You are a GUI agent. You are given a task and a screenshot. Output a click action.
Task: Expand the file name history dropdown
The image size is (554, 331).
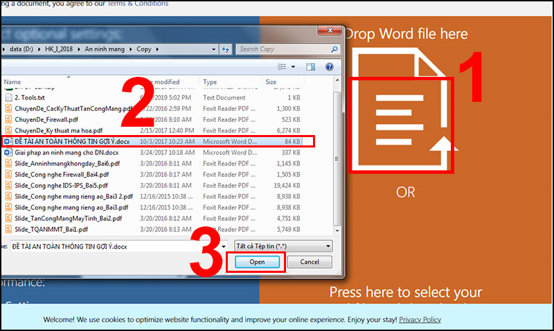tap(223, 247)
